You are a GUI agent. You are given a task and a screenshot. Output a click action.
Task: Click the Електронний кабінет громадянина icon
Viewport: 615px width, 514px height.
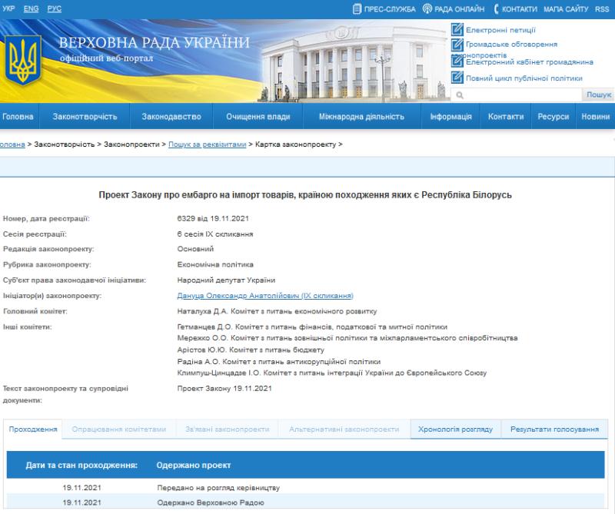click(457, 61)
